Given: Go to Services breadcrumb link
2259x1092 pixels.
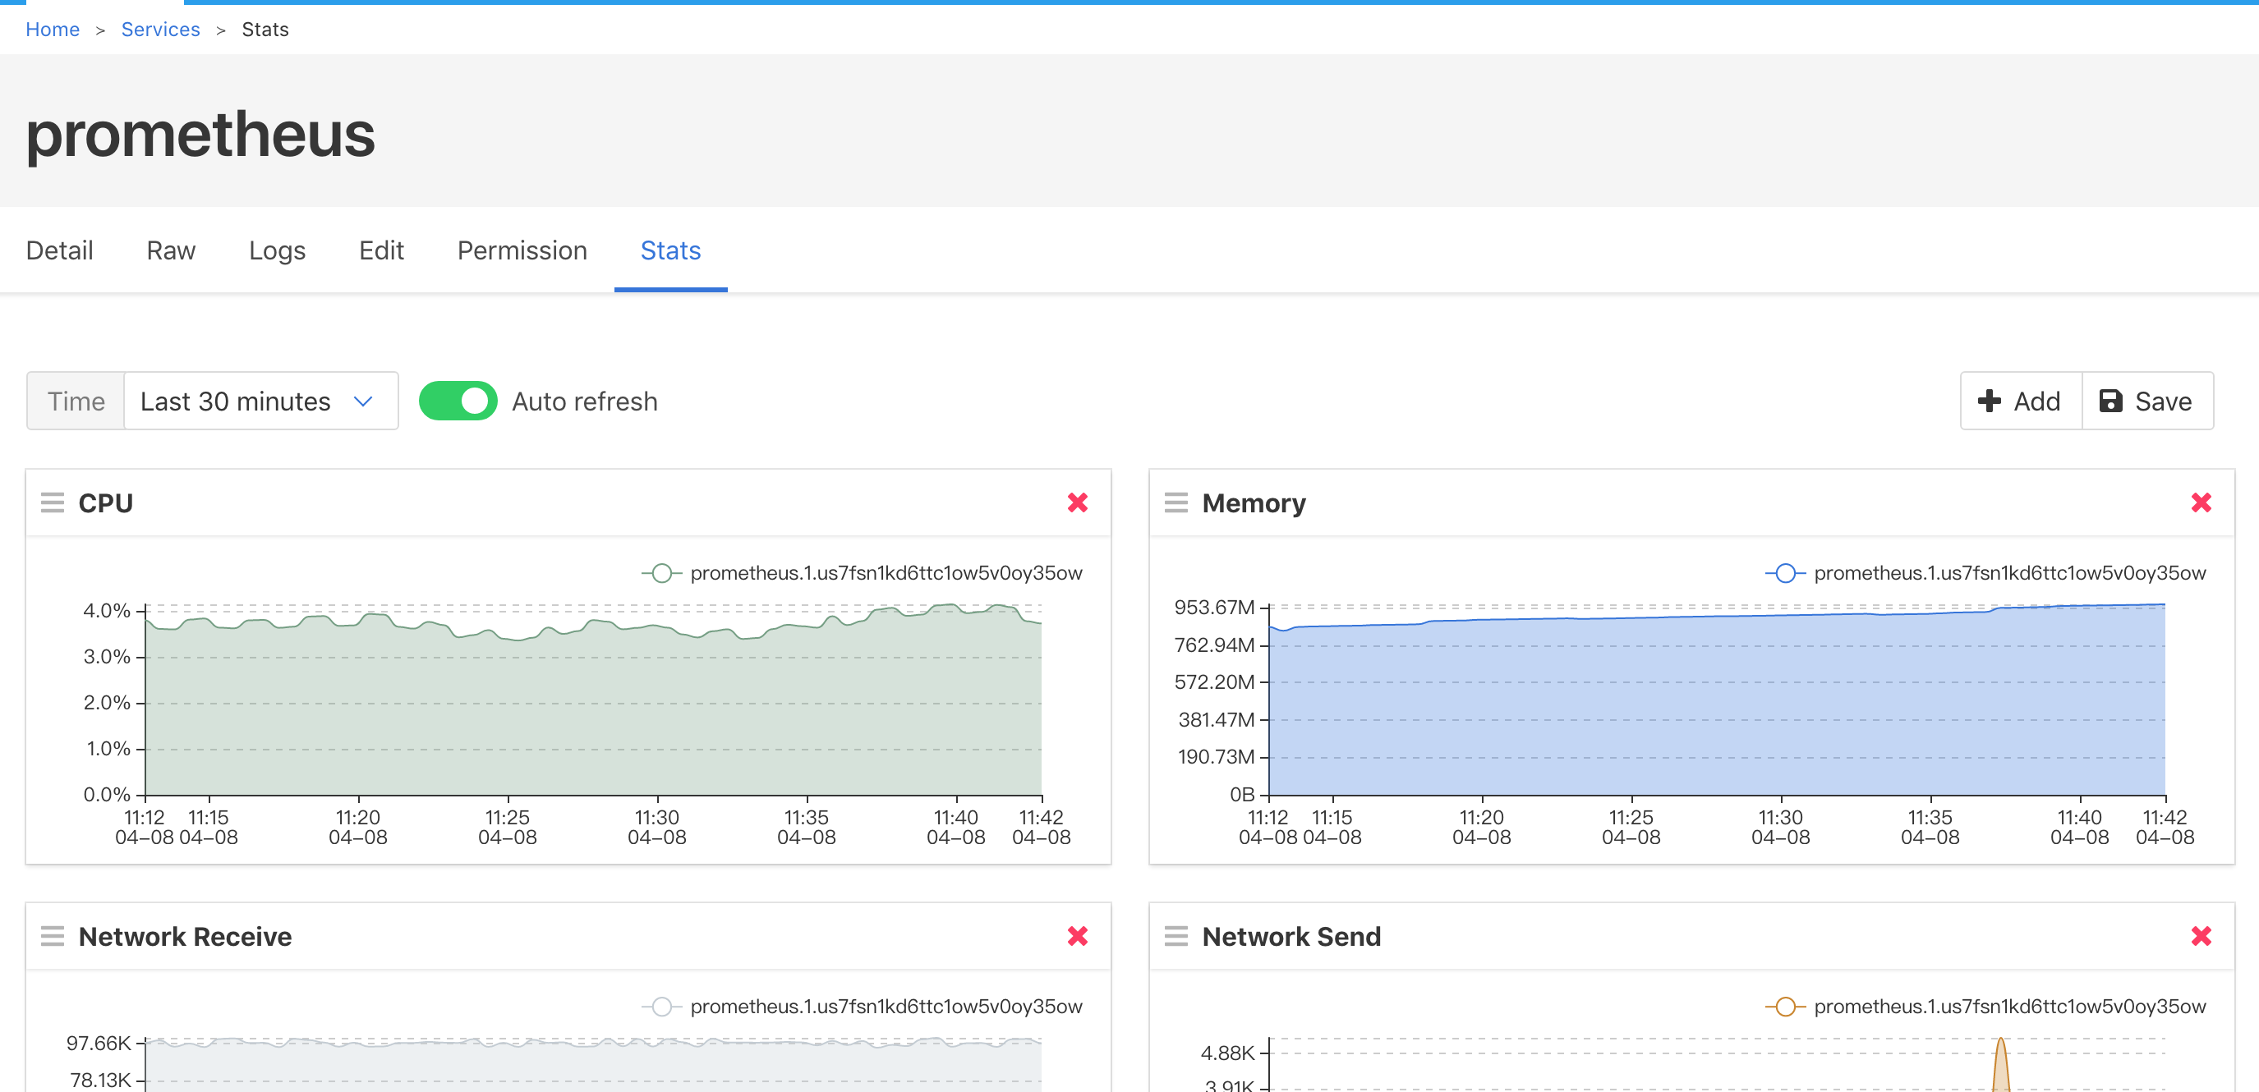Looking at the screenshot, I should (160, 29).
